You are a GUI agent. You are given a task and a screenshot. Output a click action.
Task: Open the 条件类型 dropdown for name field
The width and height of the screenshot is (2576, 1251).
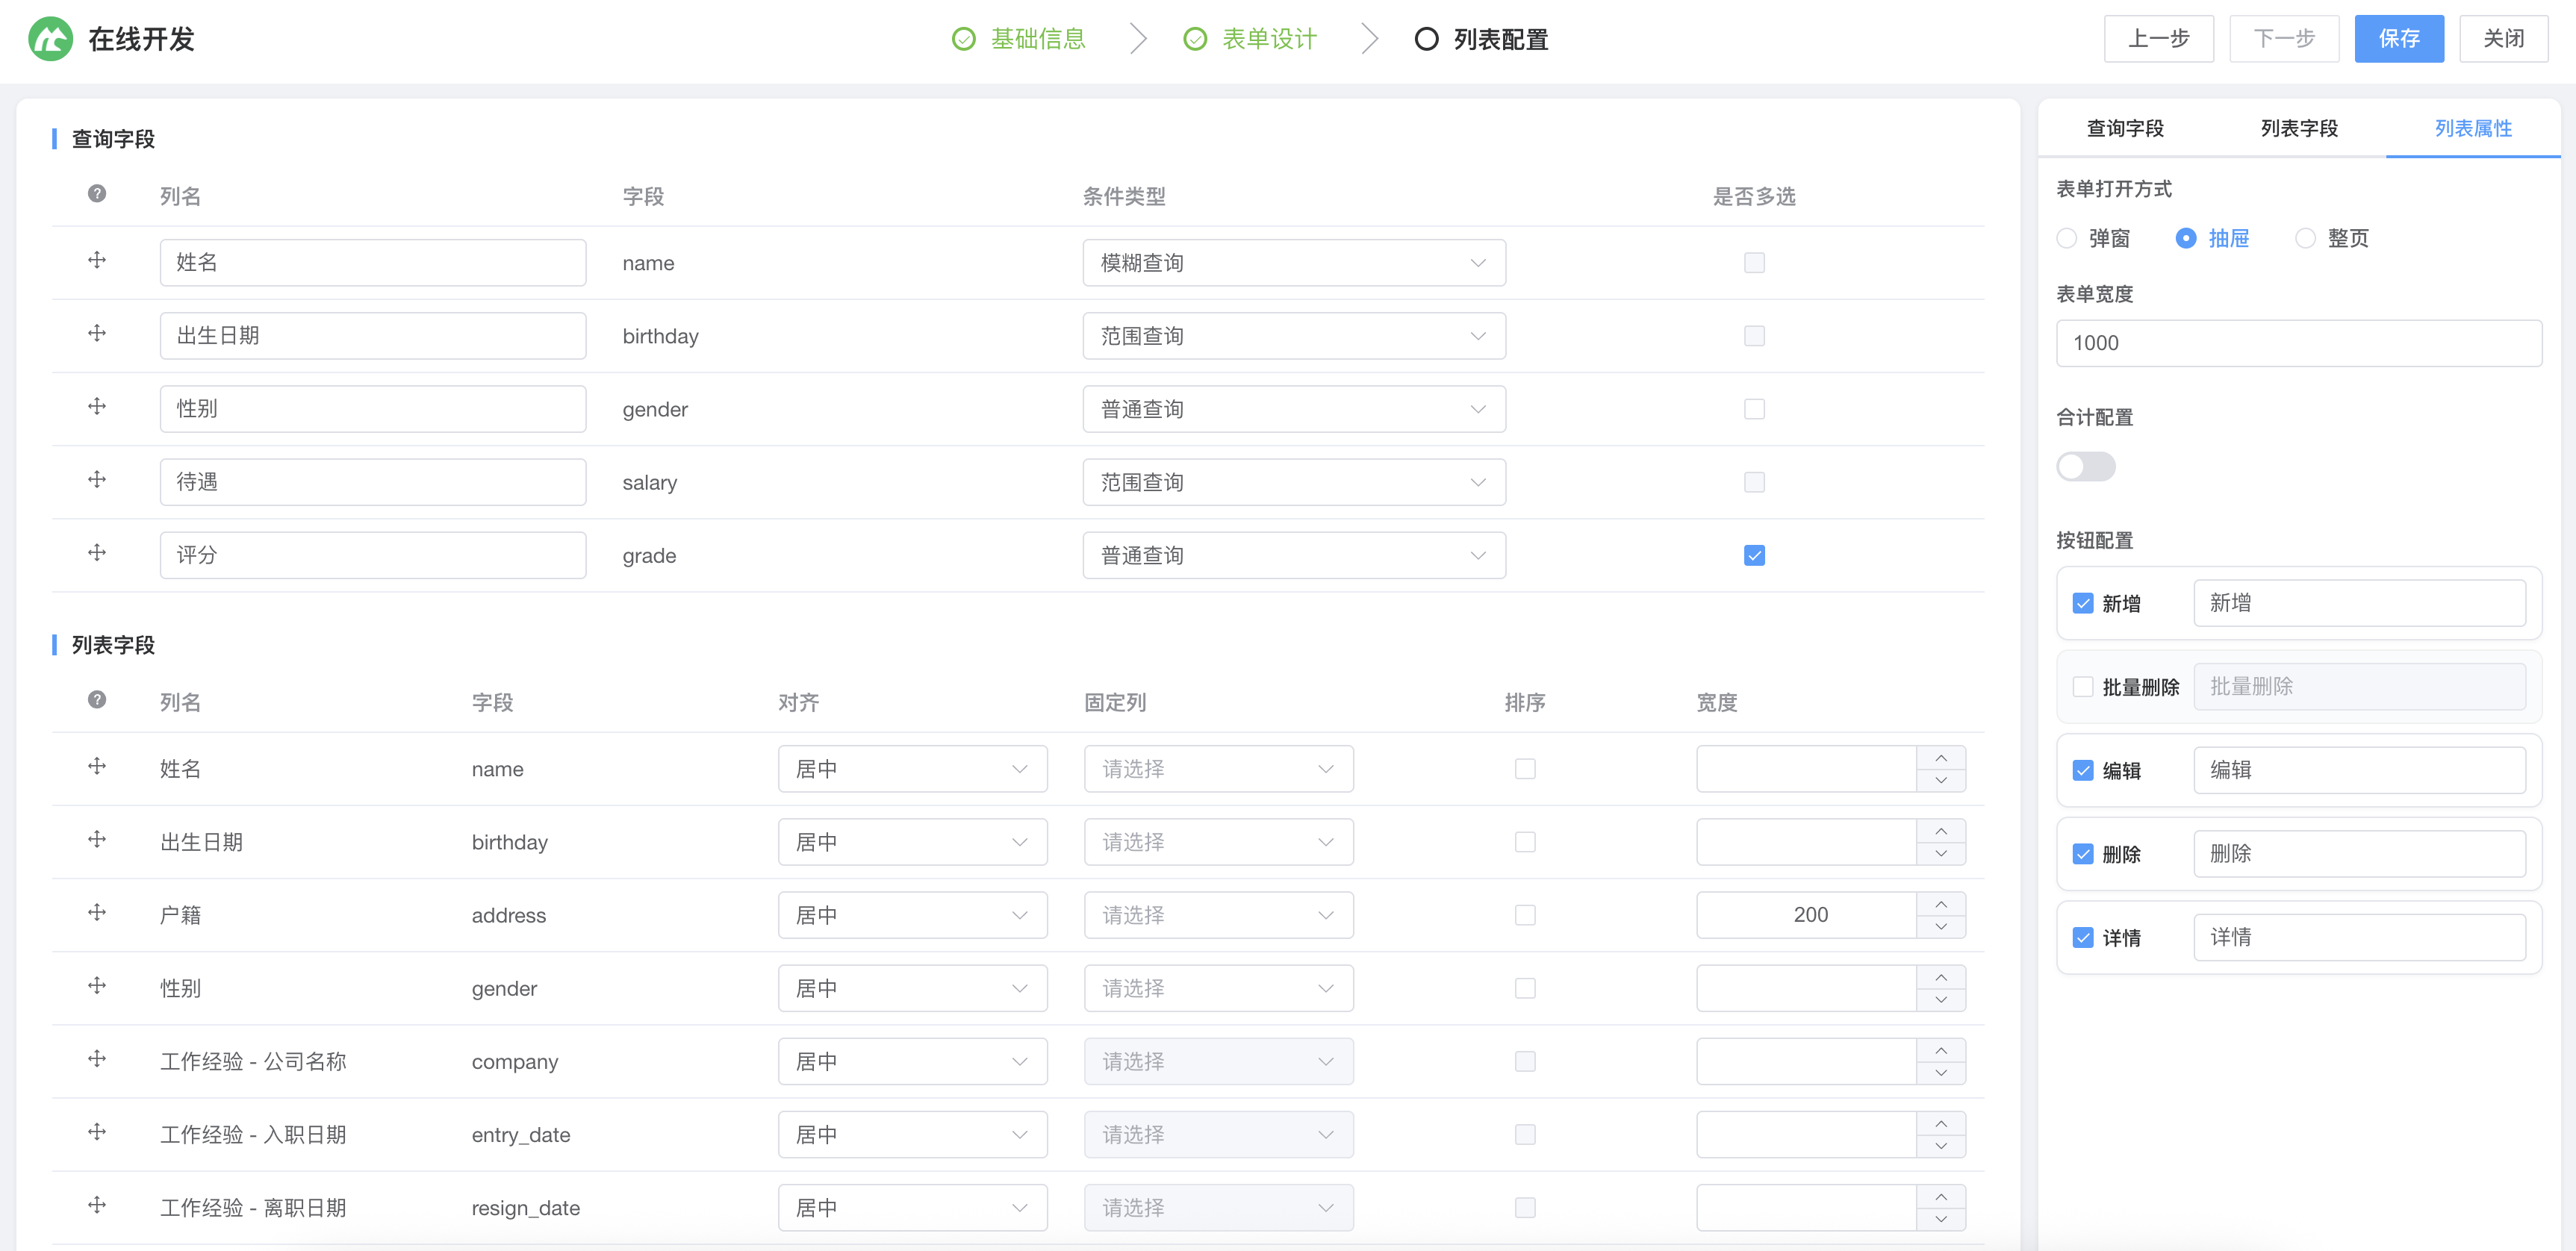click(x=1293, y=262)
